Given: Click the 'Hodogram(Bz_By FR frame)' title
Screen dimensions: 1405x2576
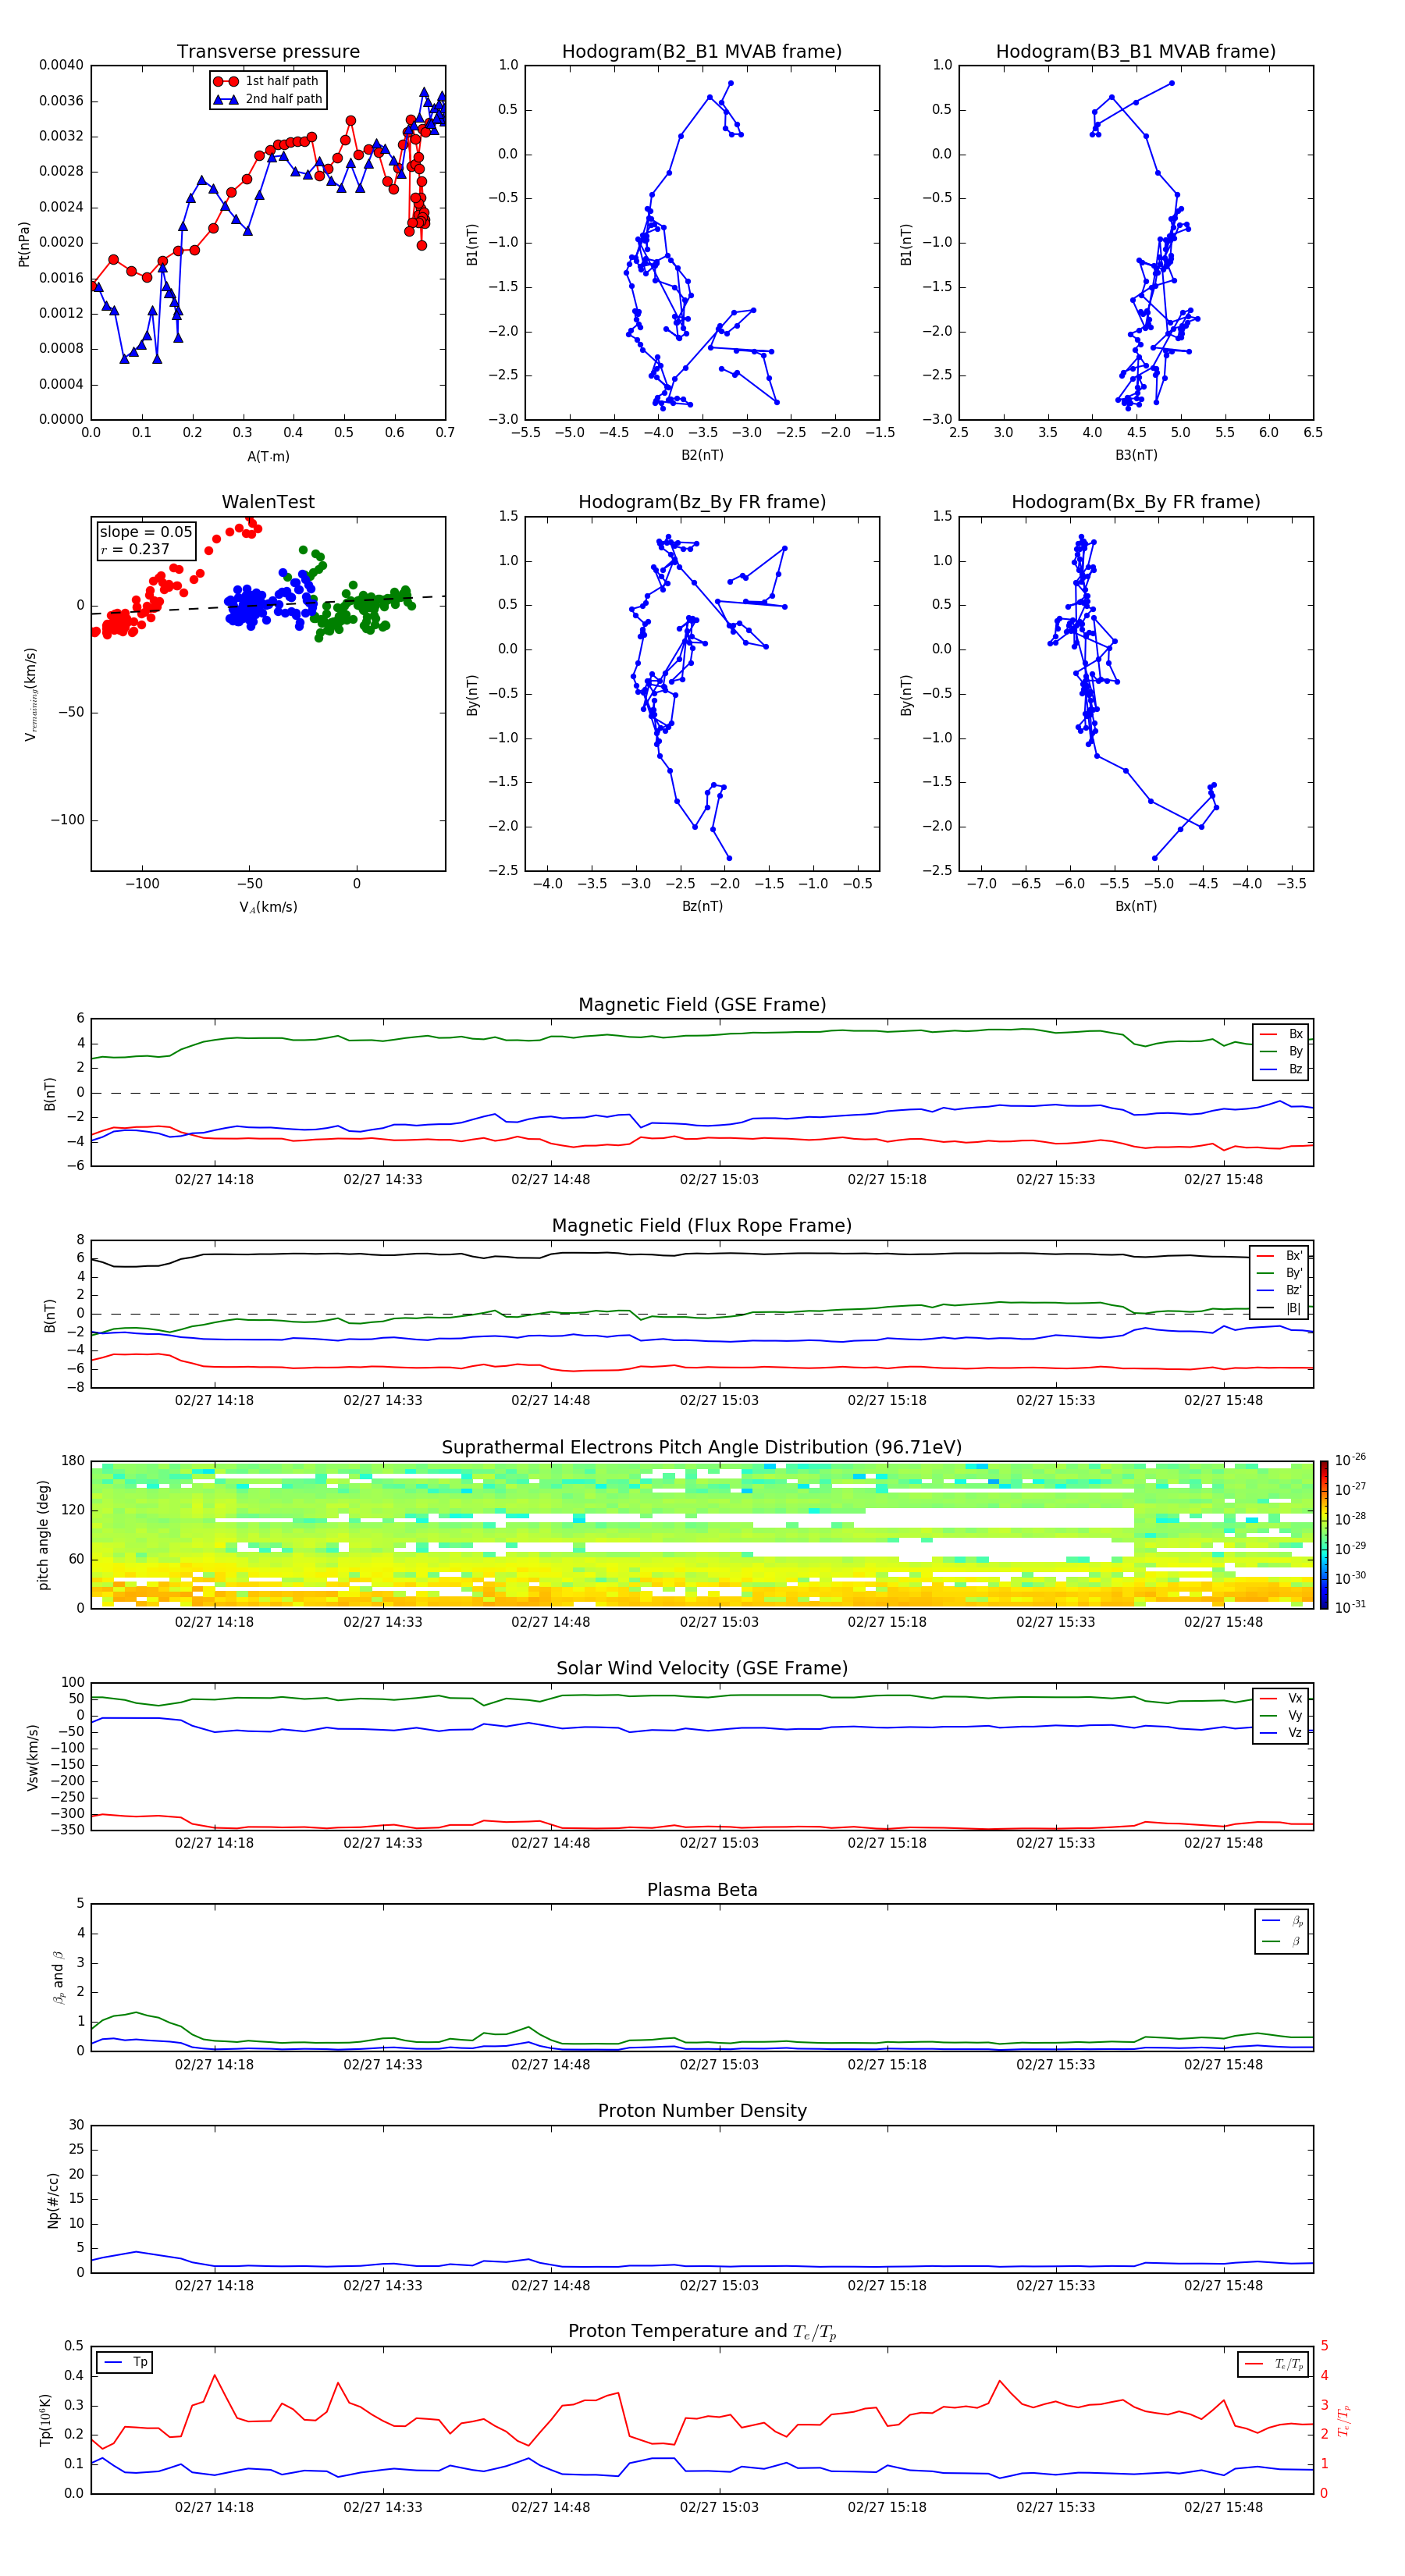Looking at the screenshot, I should pyautogui.click(x=702, y=502).
